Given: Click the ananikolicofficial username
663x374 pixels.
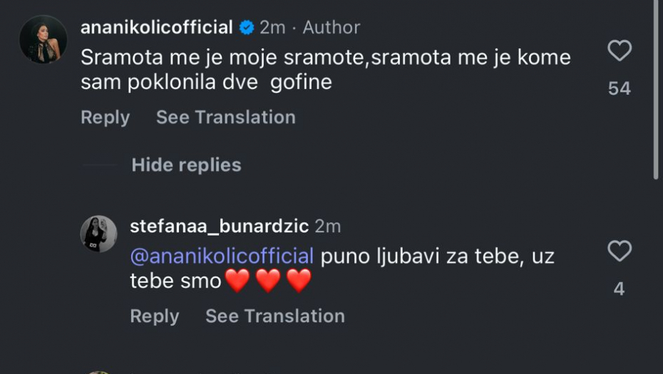Looking at the screenshot, I should tap(157, 28).
